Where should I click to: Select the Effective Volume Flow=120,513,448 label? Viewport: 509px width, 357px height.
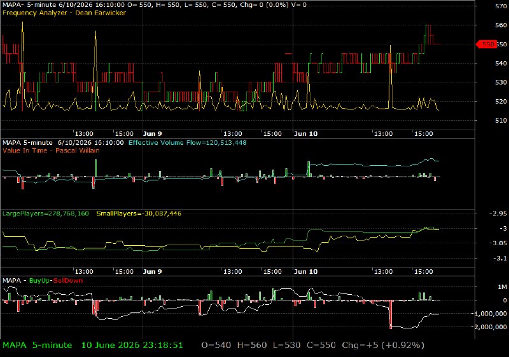(187, 142)
